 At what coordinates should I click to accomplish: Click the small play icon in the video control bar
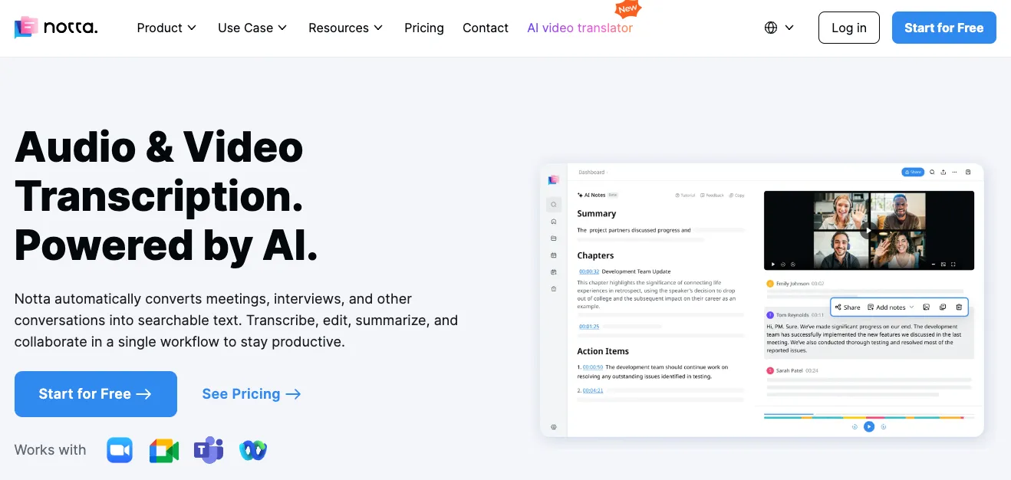[x=772, y=265]
